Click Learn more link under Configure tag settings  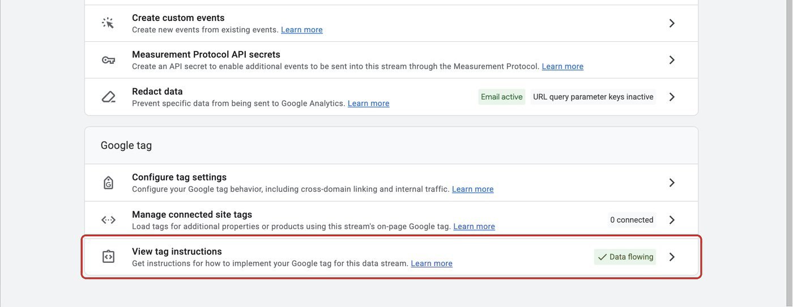click(x=473, y=189)
